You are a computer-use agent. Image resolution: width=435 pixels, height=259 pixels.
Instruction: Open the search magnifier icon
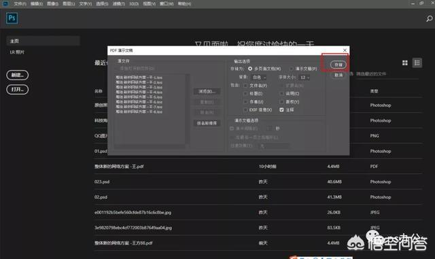coord(430,18)
